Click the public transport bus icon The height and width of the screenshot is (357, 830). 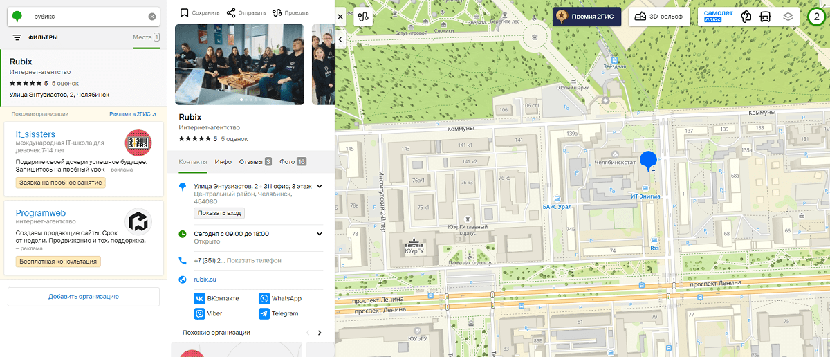(x=766, y=17)
